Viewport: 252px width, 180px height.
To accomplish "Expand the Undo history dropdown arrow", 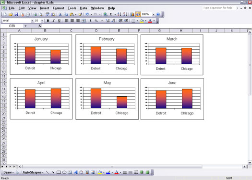I will (91, 14).
